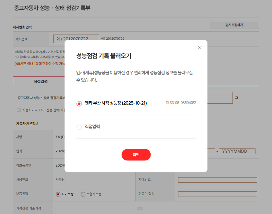Click the record number field before 호

pos(220,97)
